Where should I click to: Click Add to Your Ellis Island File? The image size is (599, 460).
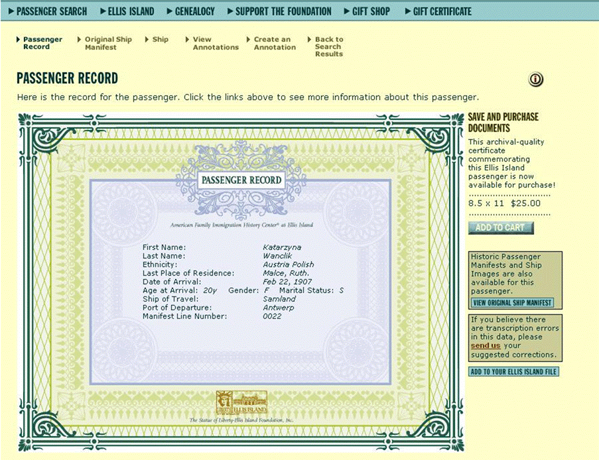point(513,372)
